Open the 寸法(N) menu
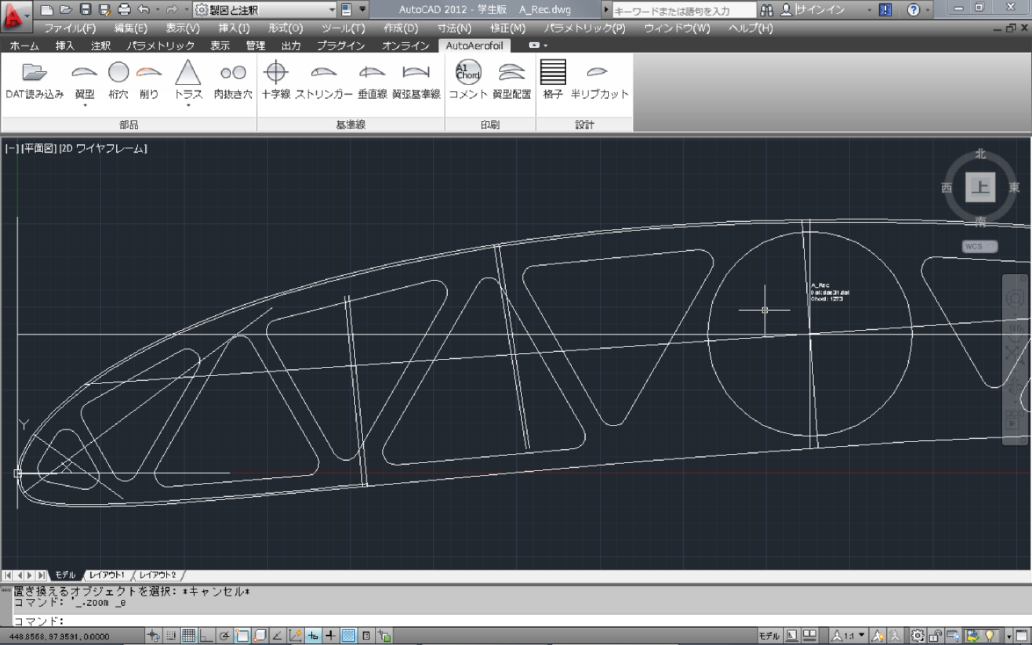1032x645 pixels. coord(454,28)
